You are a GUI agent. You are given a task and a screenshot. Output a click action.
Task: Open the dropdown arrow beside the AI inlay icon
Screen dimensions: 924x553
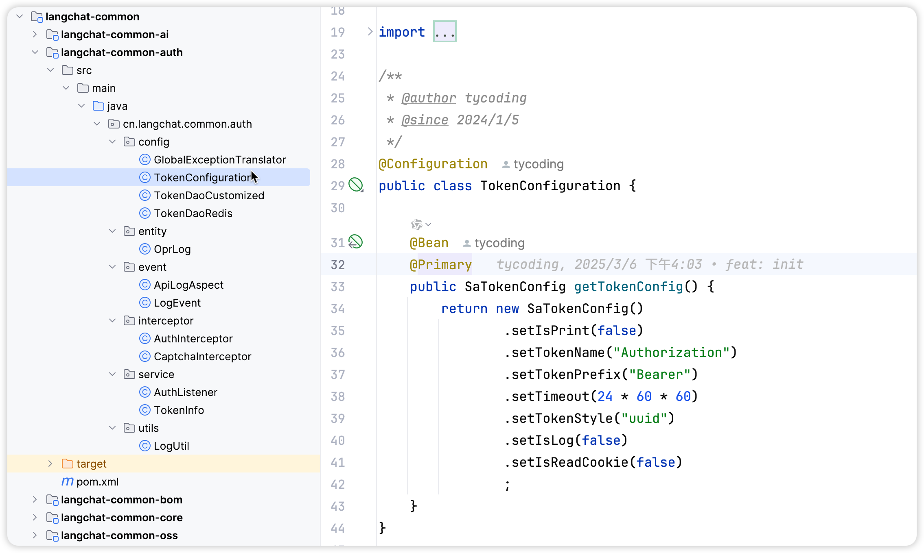click(428, 224)
